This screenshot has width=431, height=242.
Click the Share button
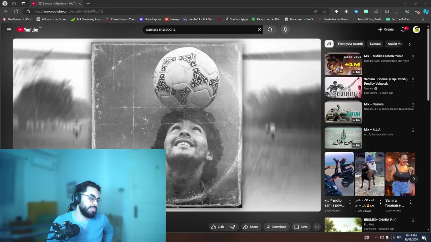point(251,227)
